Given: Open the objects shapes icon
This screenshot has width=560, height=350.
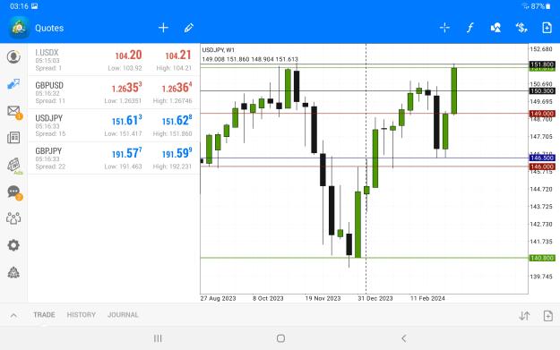Looking at the screenshot, I should [495, 28].
